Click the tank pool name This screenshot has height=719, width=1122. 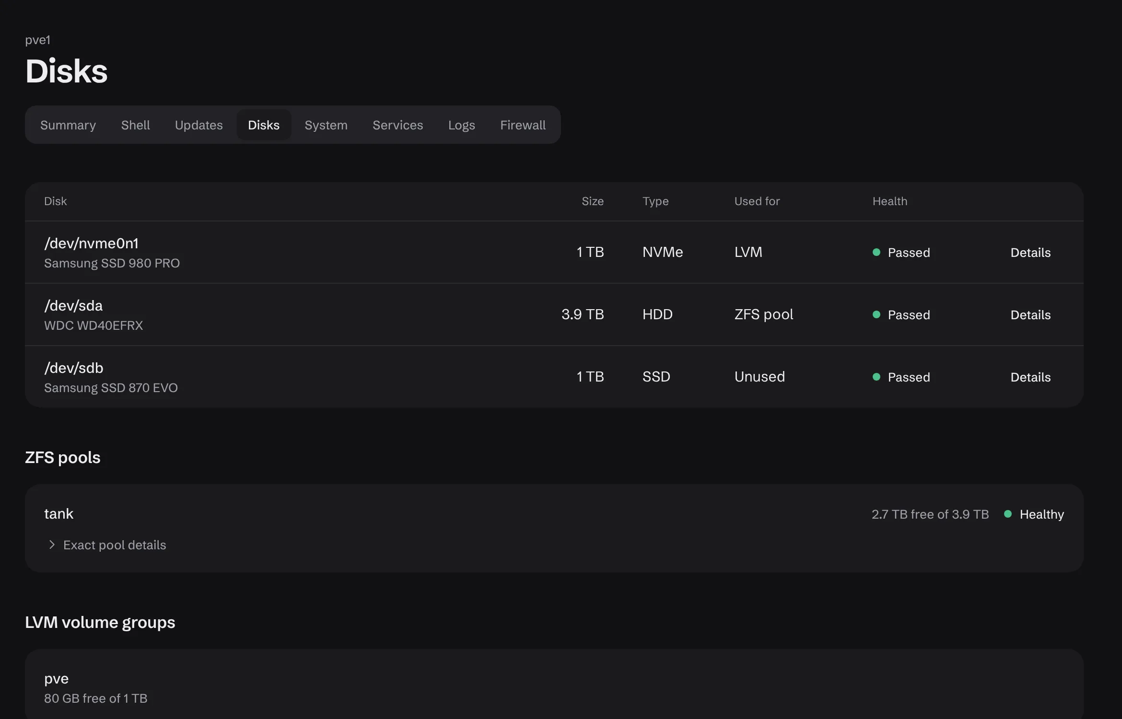point(58,514)
